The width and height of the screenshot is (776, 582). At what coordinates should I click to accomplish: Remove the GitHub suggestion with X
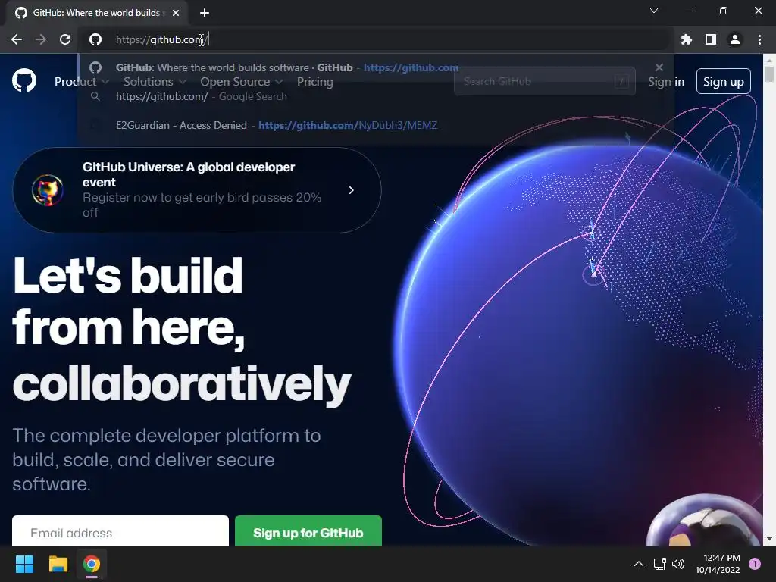pos(659,67)
